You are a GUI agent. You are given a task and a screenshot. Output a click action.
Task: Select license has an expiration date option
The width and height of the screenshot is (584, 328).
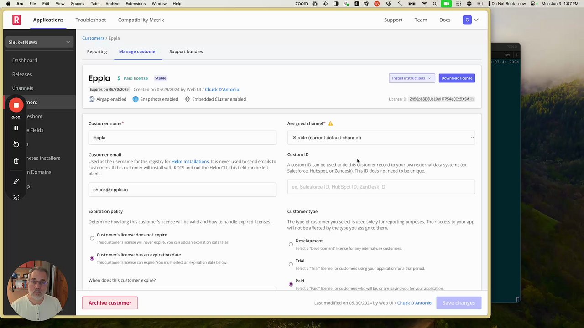click(92, 258)
